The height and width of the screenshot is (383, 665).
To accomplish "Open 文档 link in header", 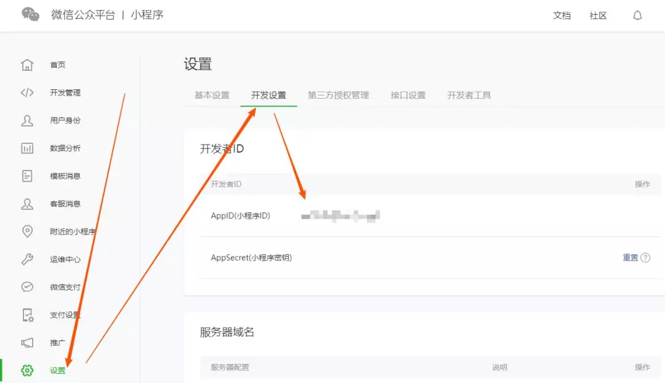I will coord(562,15).
